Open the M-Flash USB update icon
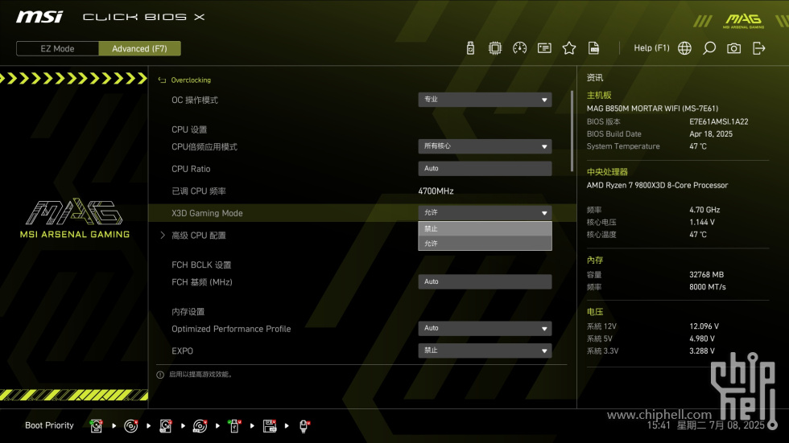Screen dimensions: 789x443 click(x=470, y=48)
